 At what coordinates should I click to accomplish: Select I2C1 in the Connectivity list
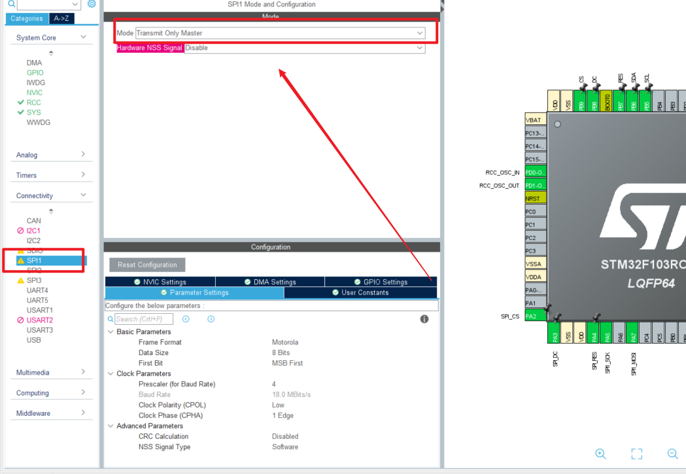(x=33, y=230)
